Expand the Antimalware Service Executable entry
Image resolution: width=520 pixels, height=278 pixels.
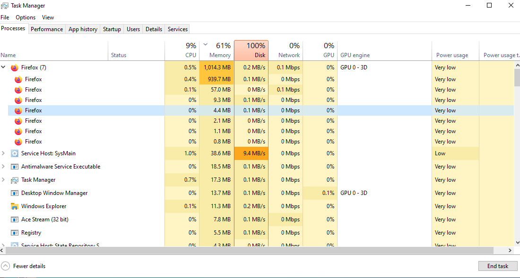tap(4, 167)
